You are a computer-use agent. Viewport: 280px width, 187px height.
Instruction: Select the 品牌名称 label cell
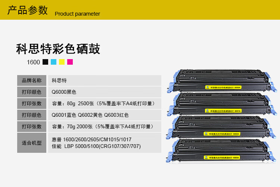tap(32, 80)
